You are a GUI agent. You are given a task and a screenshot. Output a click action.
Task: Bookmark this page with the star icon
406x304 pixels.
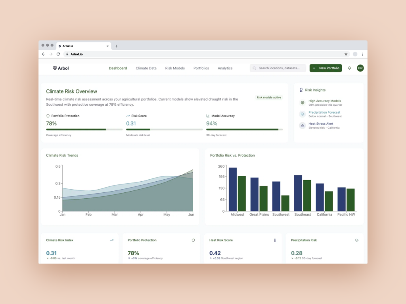coord(346,54)
